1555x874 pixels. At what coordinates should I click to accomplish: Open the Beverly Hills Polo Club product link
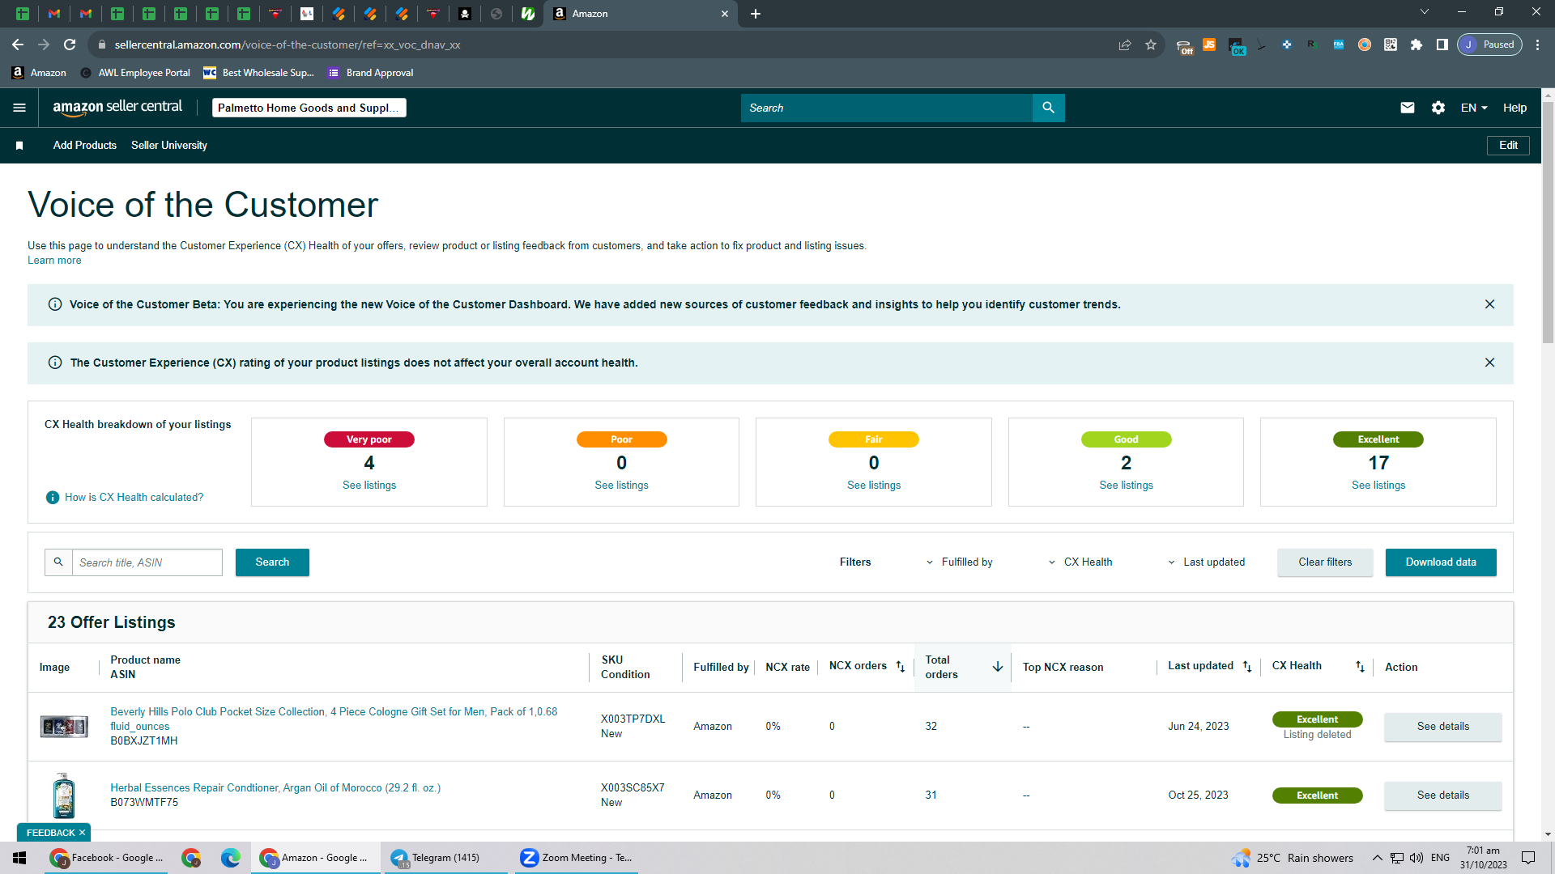334,719
